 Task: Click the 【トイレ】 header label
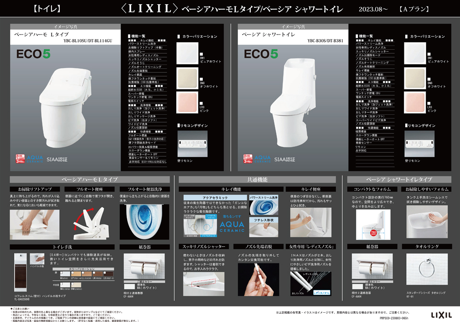coord(47,9)
